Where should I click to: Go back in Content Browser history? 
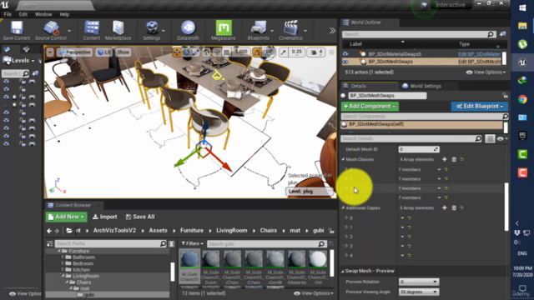[x=49, y=231]
